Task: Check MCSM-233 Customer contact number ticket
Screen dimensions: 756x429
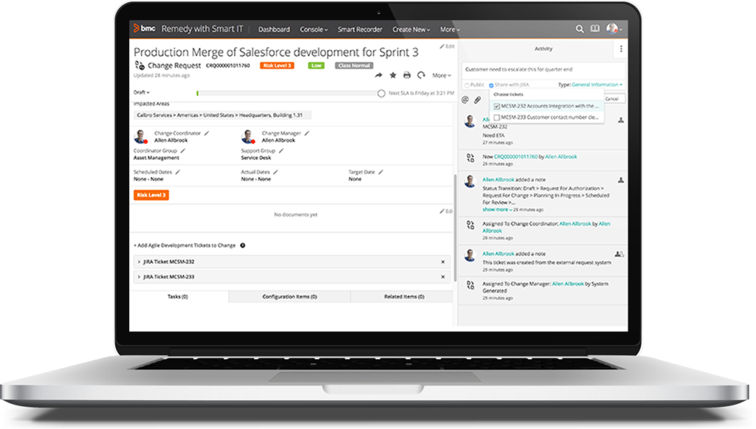Action: click(497, 117)
